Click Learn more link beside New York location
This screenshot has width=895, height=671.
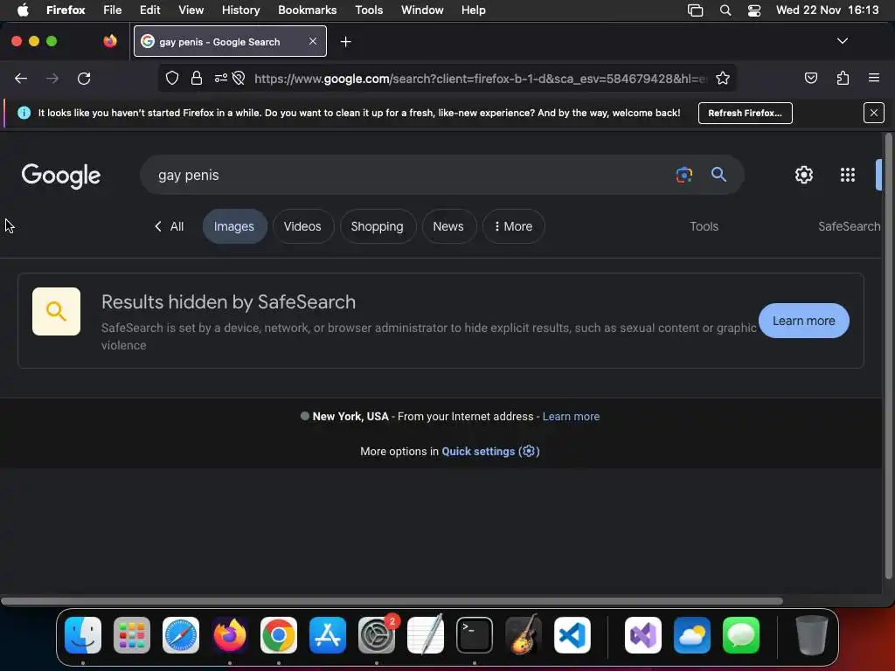point(571,417)
